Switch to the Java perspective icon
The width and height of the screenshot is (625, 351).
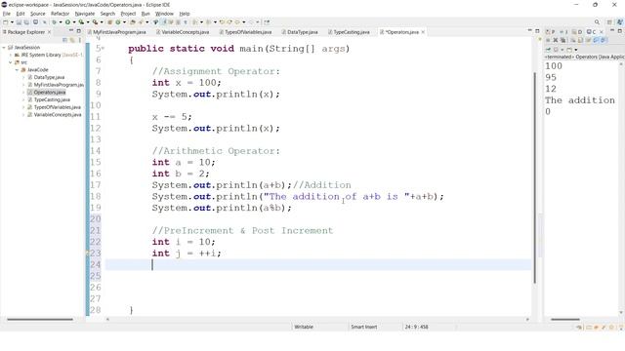(x=620, y=22)
